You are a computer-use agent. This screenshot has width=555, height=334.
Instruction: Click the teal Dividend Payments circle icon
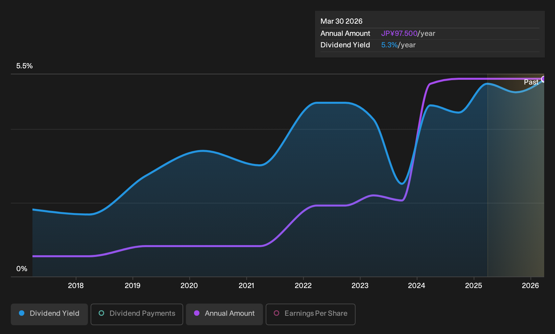tap(101, 313)
